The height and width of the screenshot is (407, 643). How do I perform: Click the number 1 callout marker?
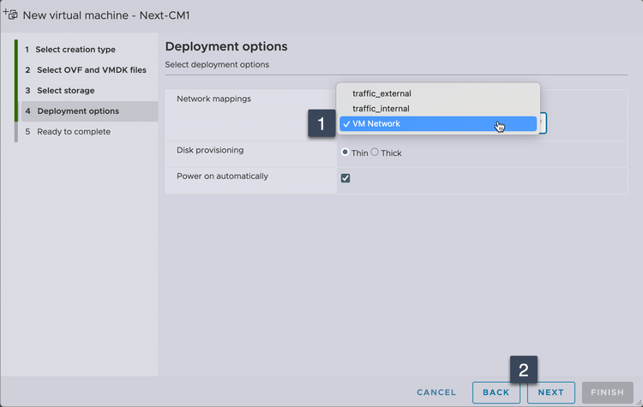(321, 123)
